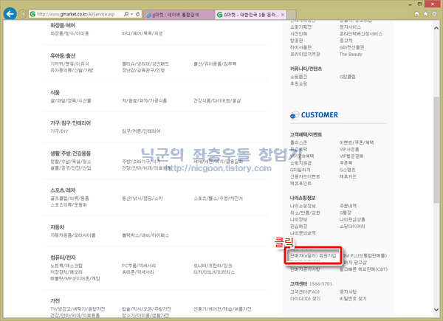Viewport: 443px width, 321px height.
Task: Open 기저귀/분유/이유식 subcategory
Action: [x=69, y=63]
